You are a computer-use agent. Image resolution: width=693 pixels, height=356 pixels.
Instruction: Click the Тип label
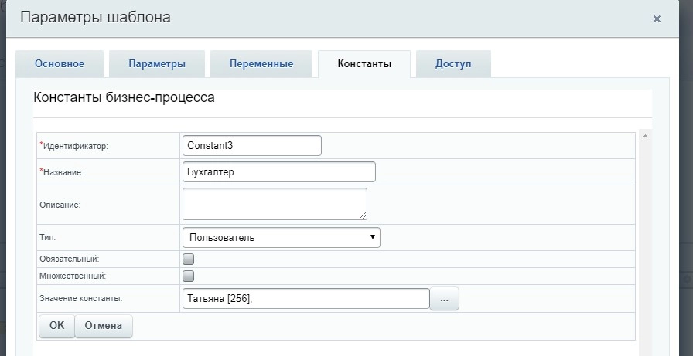48,237
